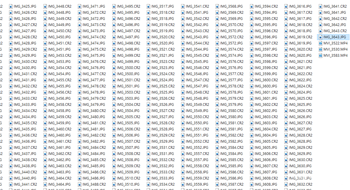Click the icon beside IMG_3517.JPG
Image resolution: width=350 pixels, height=190 pixels.
(148, 6)
